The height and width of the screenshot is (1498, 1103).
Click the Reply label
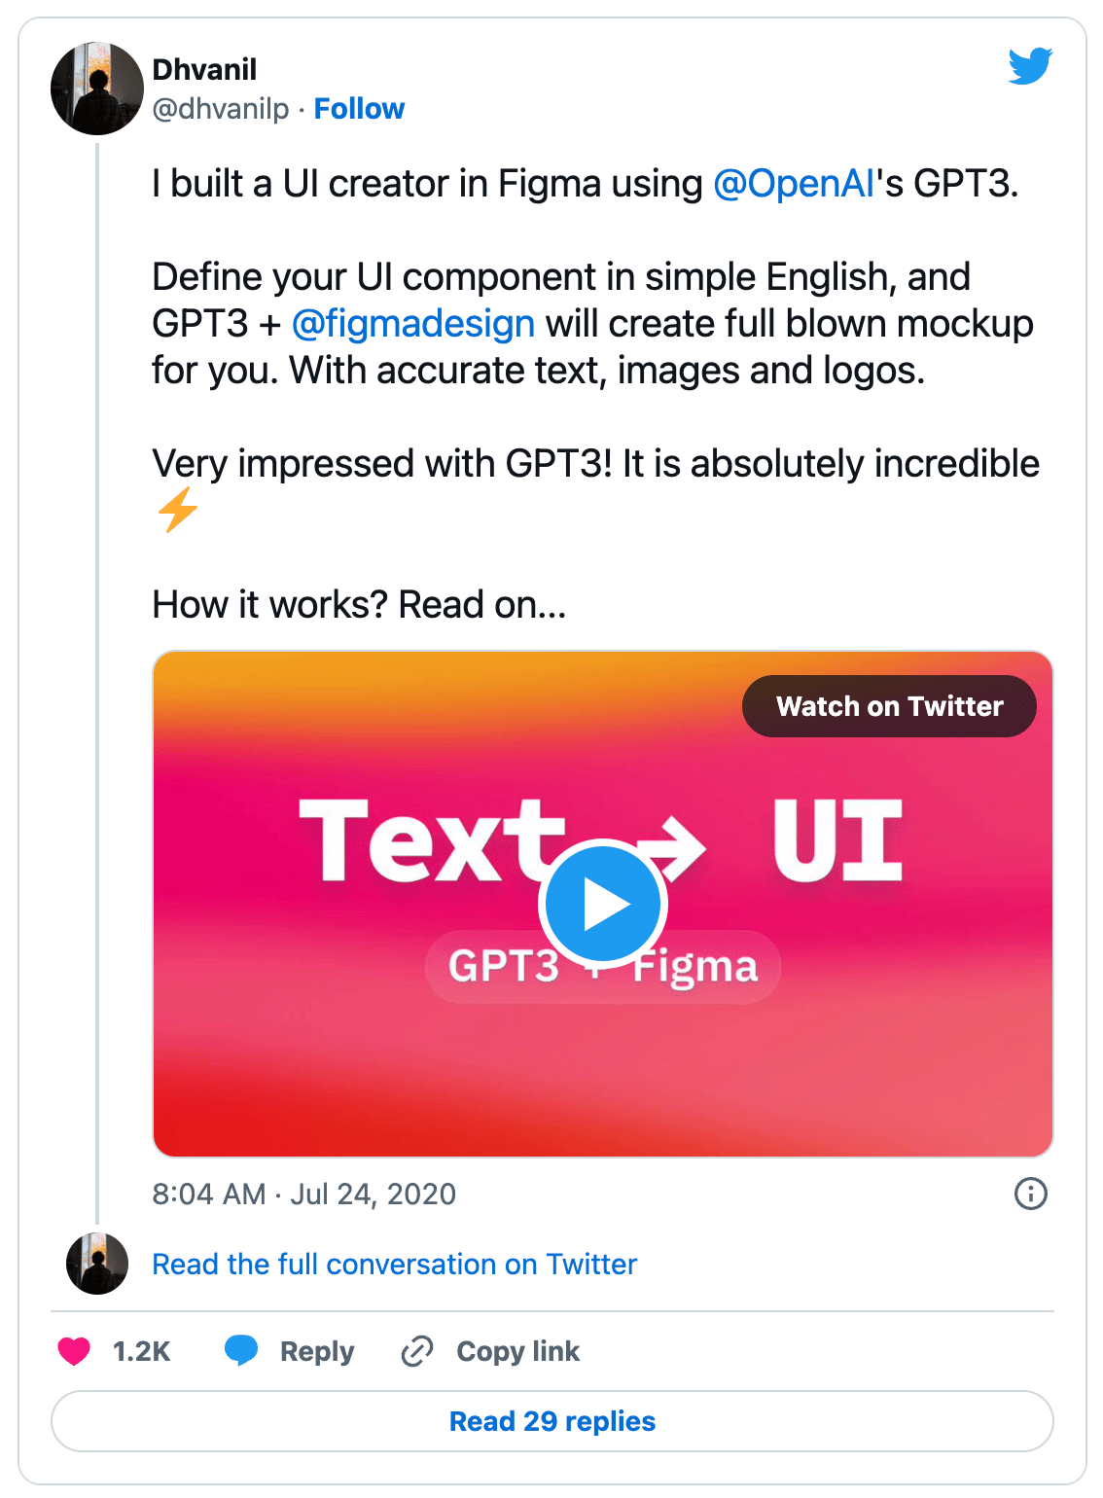coord(317,1351)
